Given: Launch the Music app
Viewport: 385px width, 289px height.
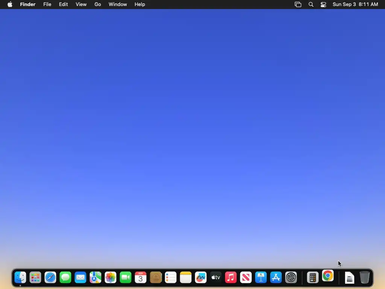Looking at the screenshot, I should click(231, 278).
